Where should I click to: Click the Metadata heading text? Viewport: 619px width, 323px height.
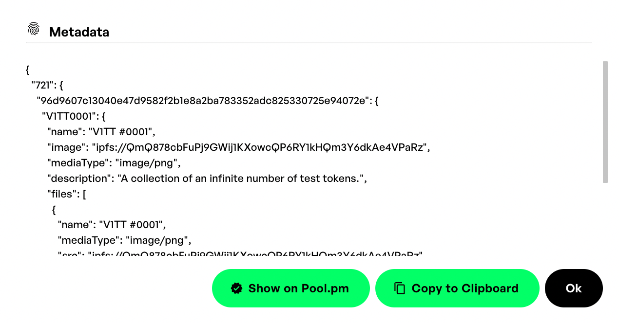click(x=79, y=32)
